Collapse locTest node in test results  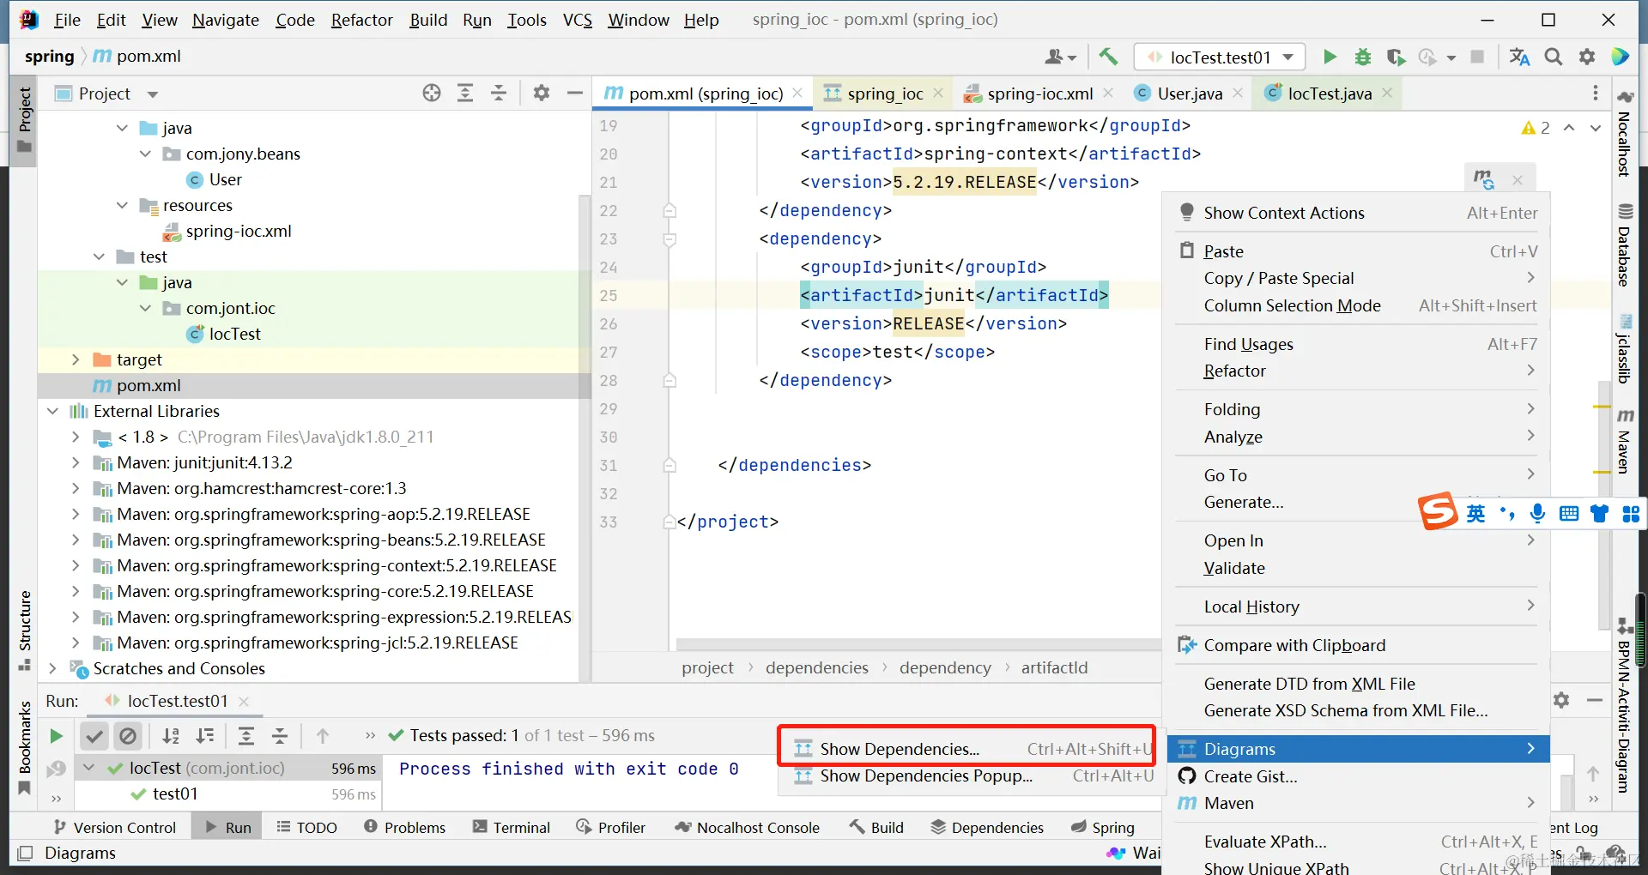coord(88,768)
